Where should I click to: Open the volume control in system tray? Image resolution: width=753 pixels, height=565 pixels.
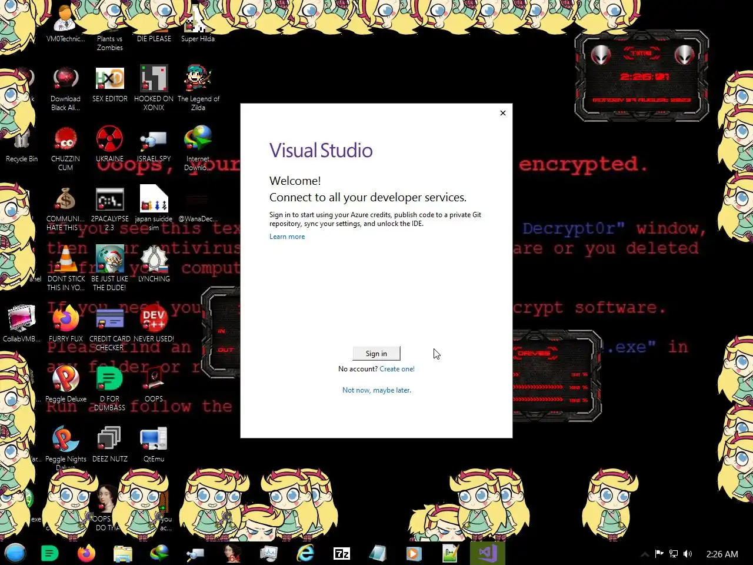click(688, 554)
